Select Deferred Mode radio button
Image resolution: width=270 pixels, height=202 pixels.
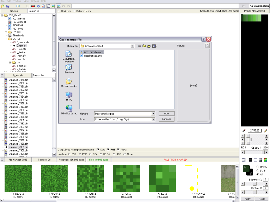(74, 11)
